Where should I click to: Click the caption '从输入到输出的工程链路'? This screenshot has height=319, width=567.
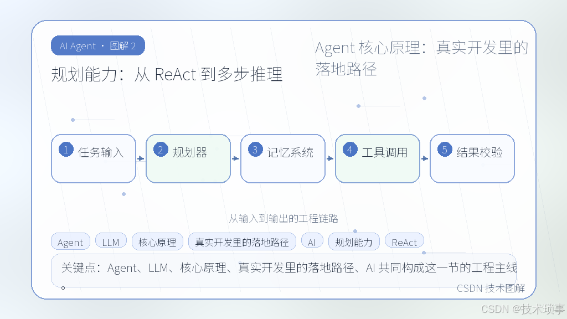pos(283,218)
